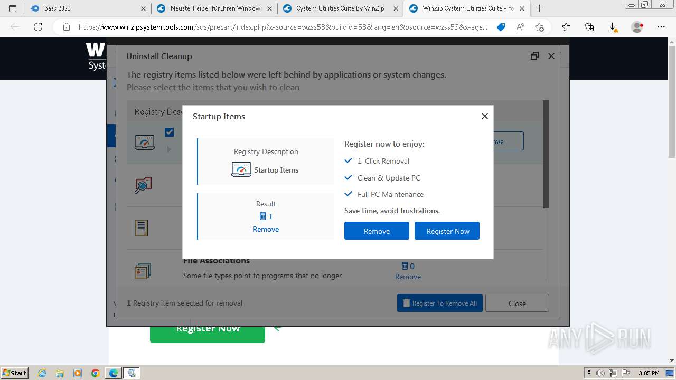Switch to 'System Utilities Suite by WinZip' tab

coord(340,8)
